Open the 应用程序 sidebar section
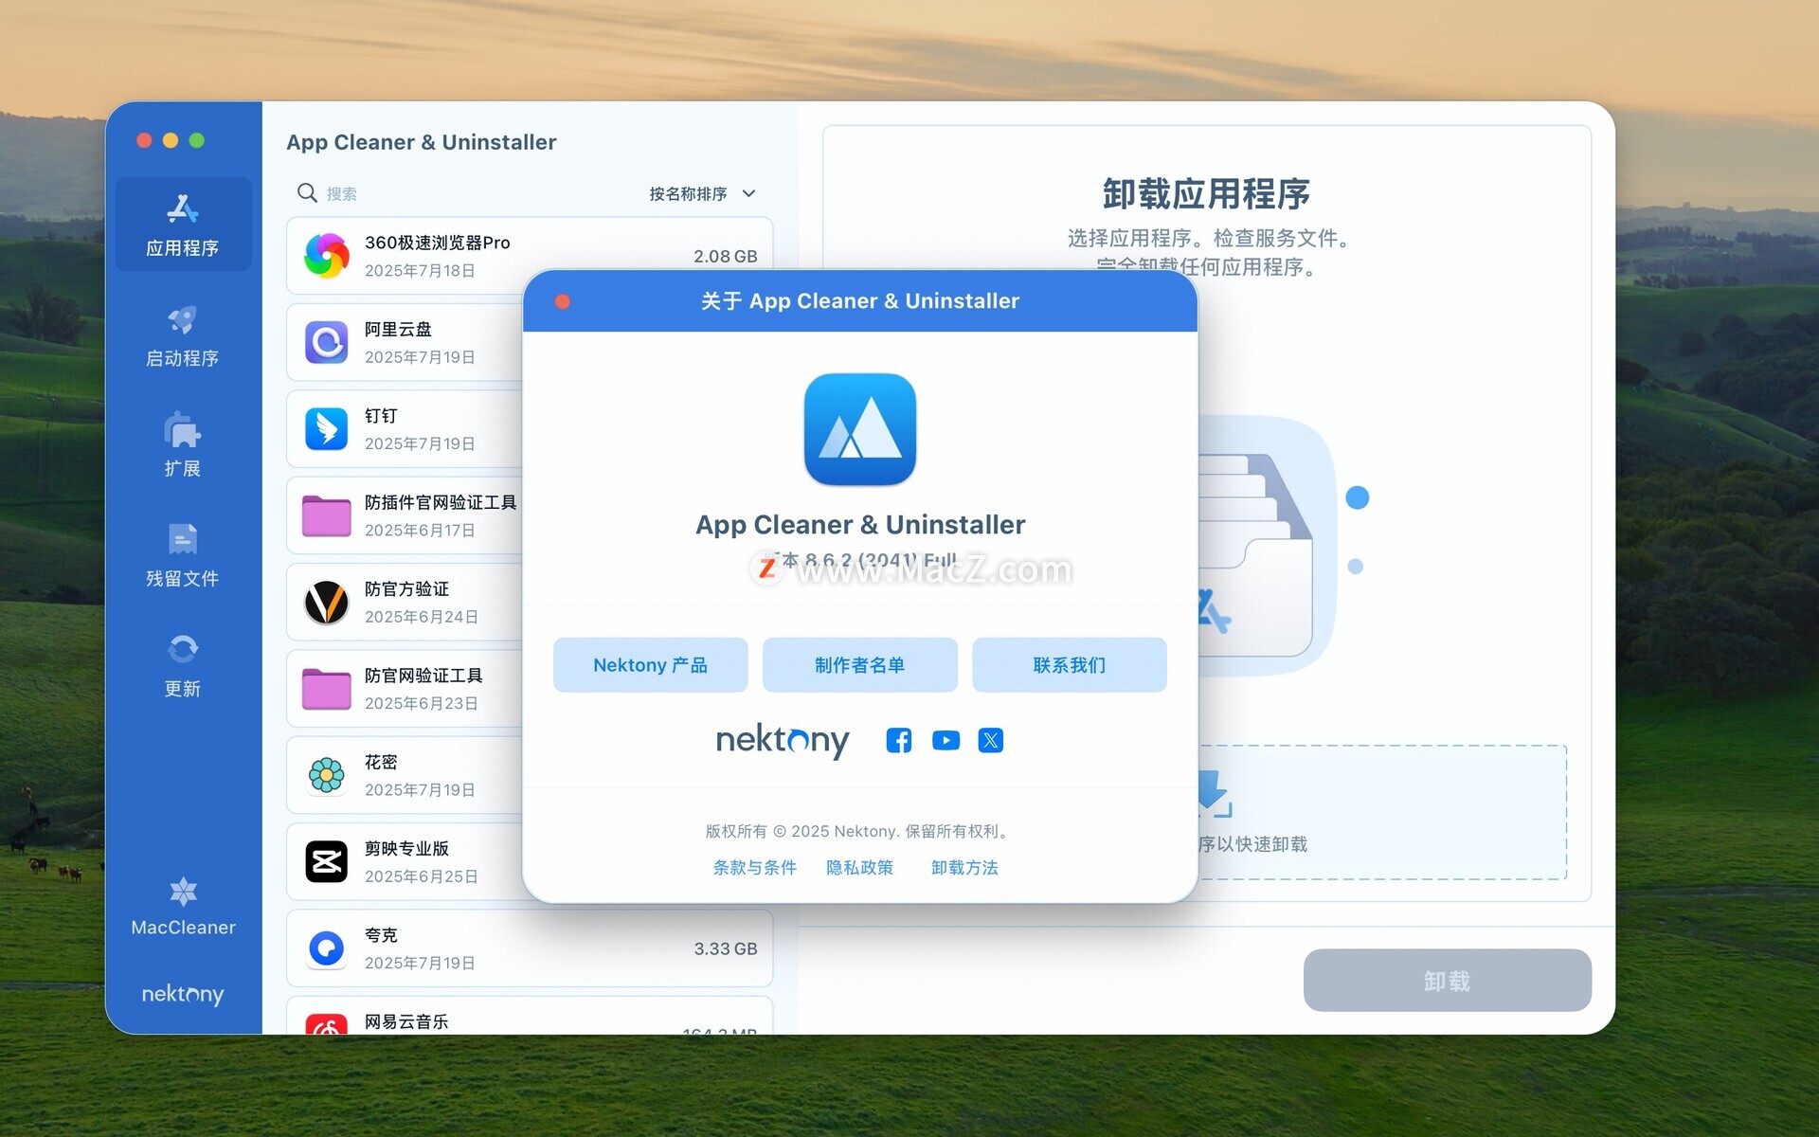Screen dimensions: 1819x1137 click(183, 225)
